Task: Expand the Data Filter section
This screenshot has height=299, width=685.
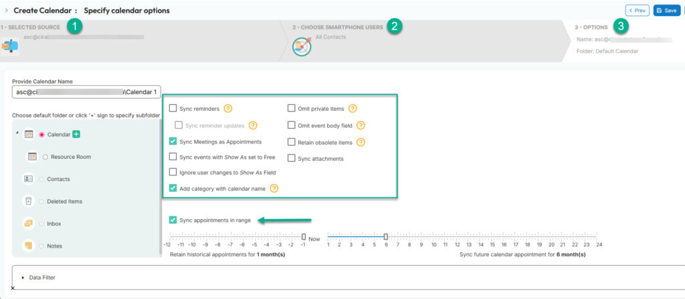Action: [23, 277]
